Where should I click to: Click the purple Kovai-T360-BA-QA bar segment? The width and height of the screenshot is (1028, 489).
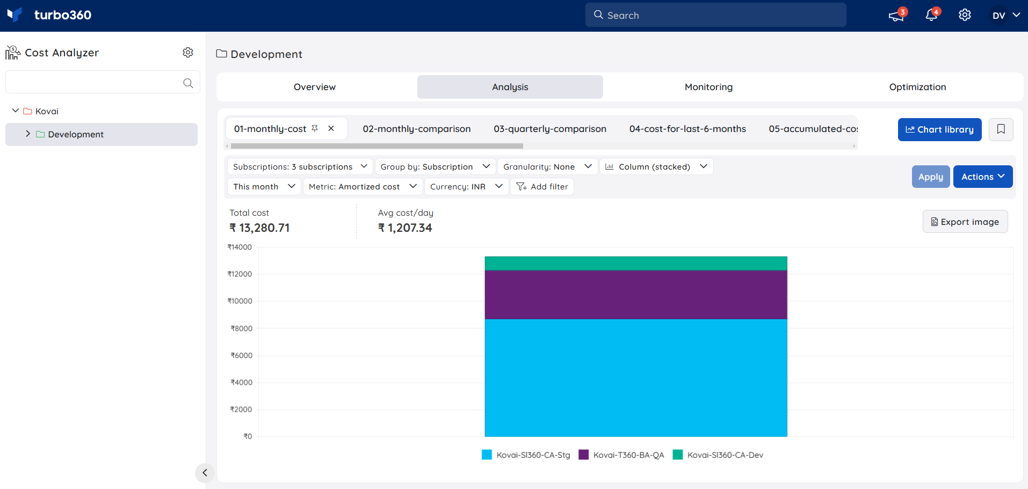click(x=636, y=295)
